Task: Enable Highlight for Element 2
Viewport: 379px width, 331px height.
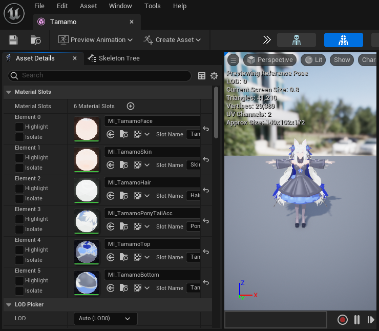Action: point(19,189)
